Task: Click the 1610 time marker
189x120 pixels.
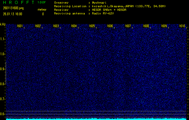Action: click(182, 26)
